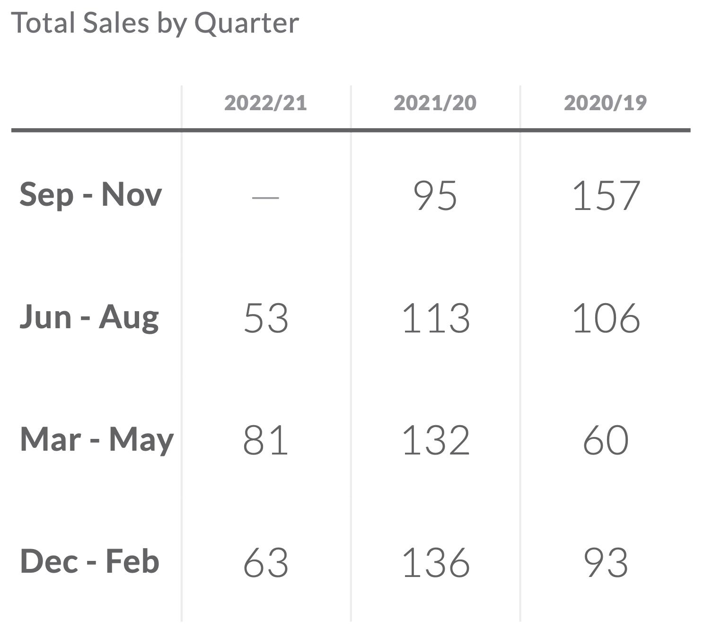The image size is (704, 629).
Task: Click the value 113 cell
Action: click(x=435, y=318)
